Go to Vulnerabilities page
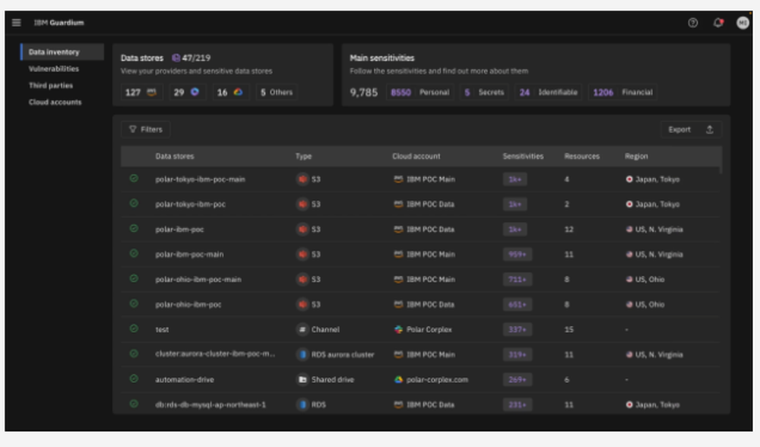The width and height of the screenshot is (760, 447). click(x=54, y=69)
